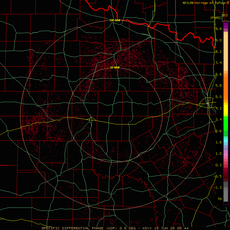Select the 8.2 scale label
The height and width of the screenshot is (230, 230).
coord(218,51)
